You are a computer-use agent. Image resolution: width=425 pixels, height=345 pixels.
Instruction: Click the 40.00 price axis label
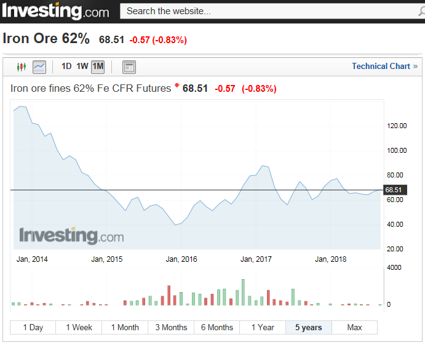[395, 224]
